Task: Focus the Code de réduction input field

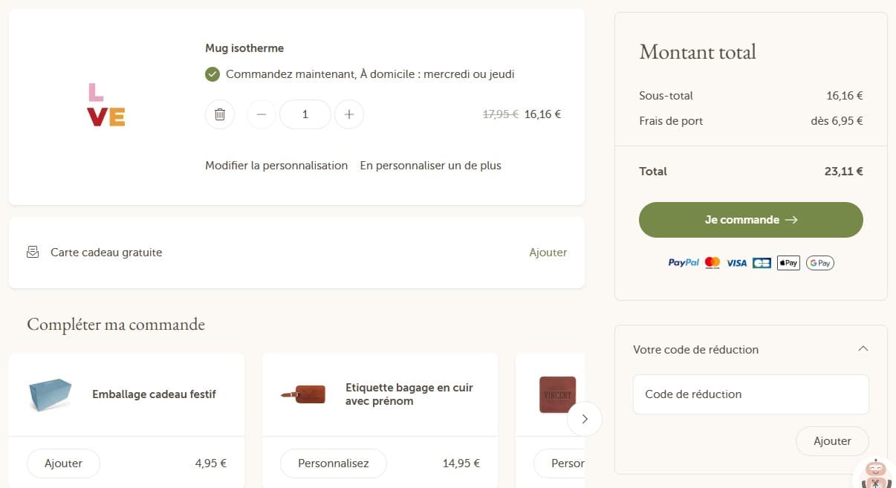Action: coord(750,394)
